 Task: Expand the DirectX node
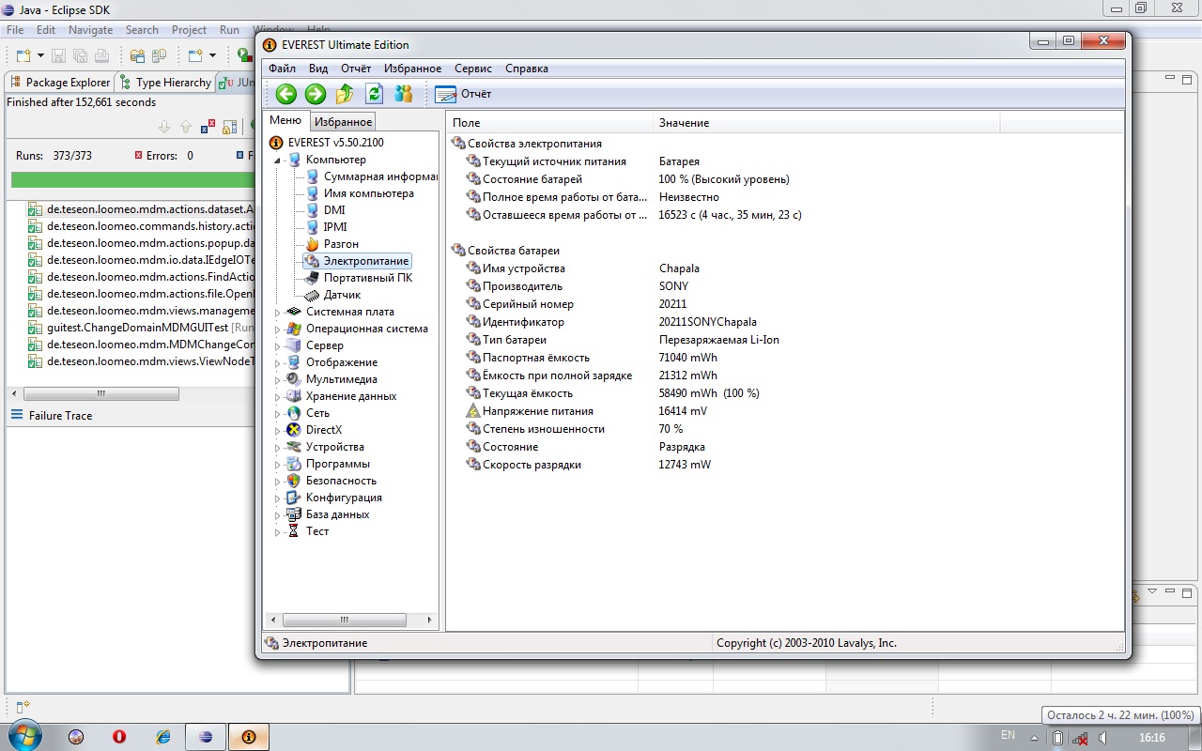click(278, 430)
